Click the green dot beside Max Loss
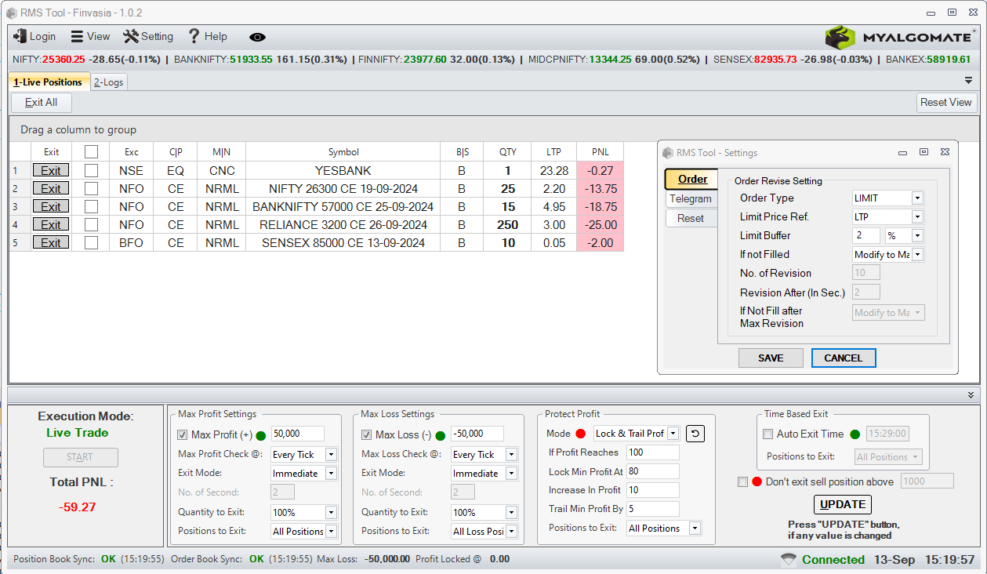987x574 pixels. pos(441,435)
